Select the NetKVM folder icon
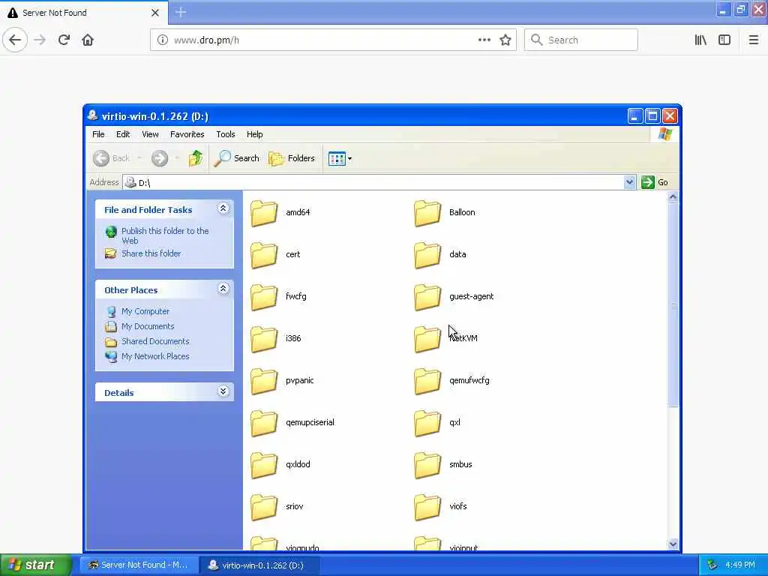This screenshot has height=576, width=768. [x=427, y=339]
